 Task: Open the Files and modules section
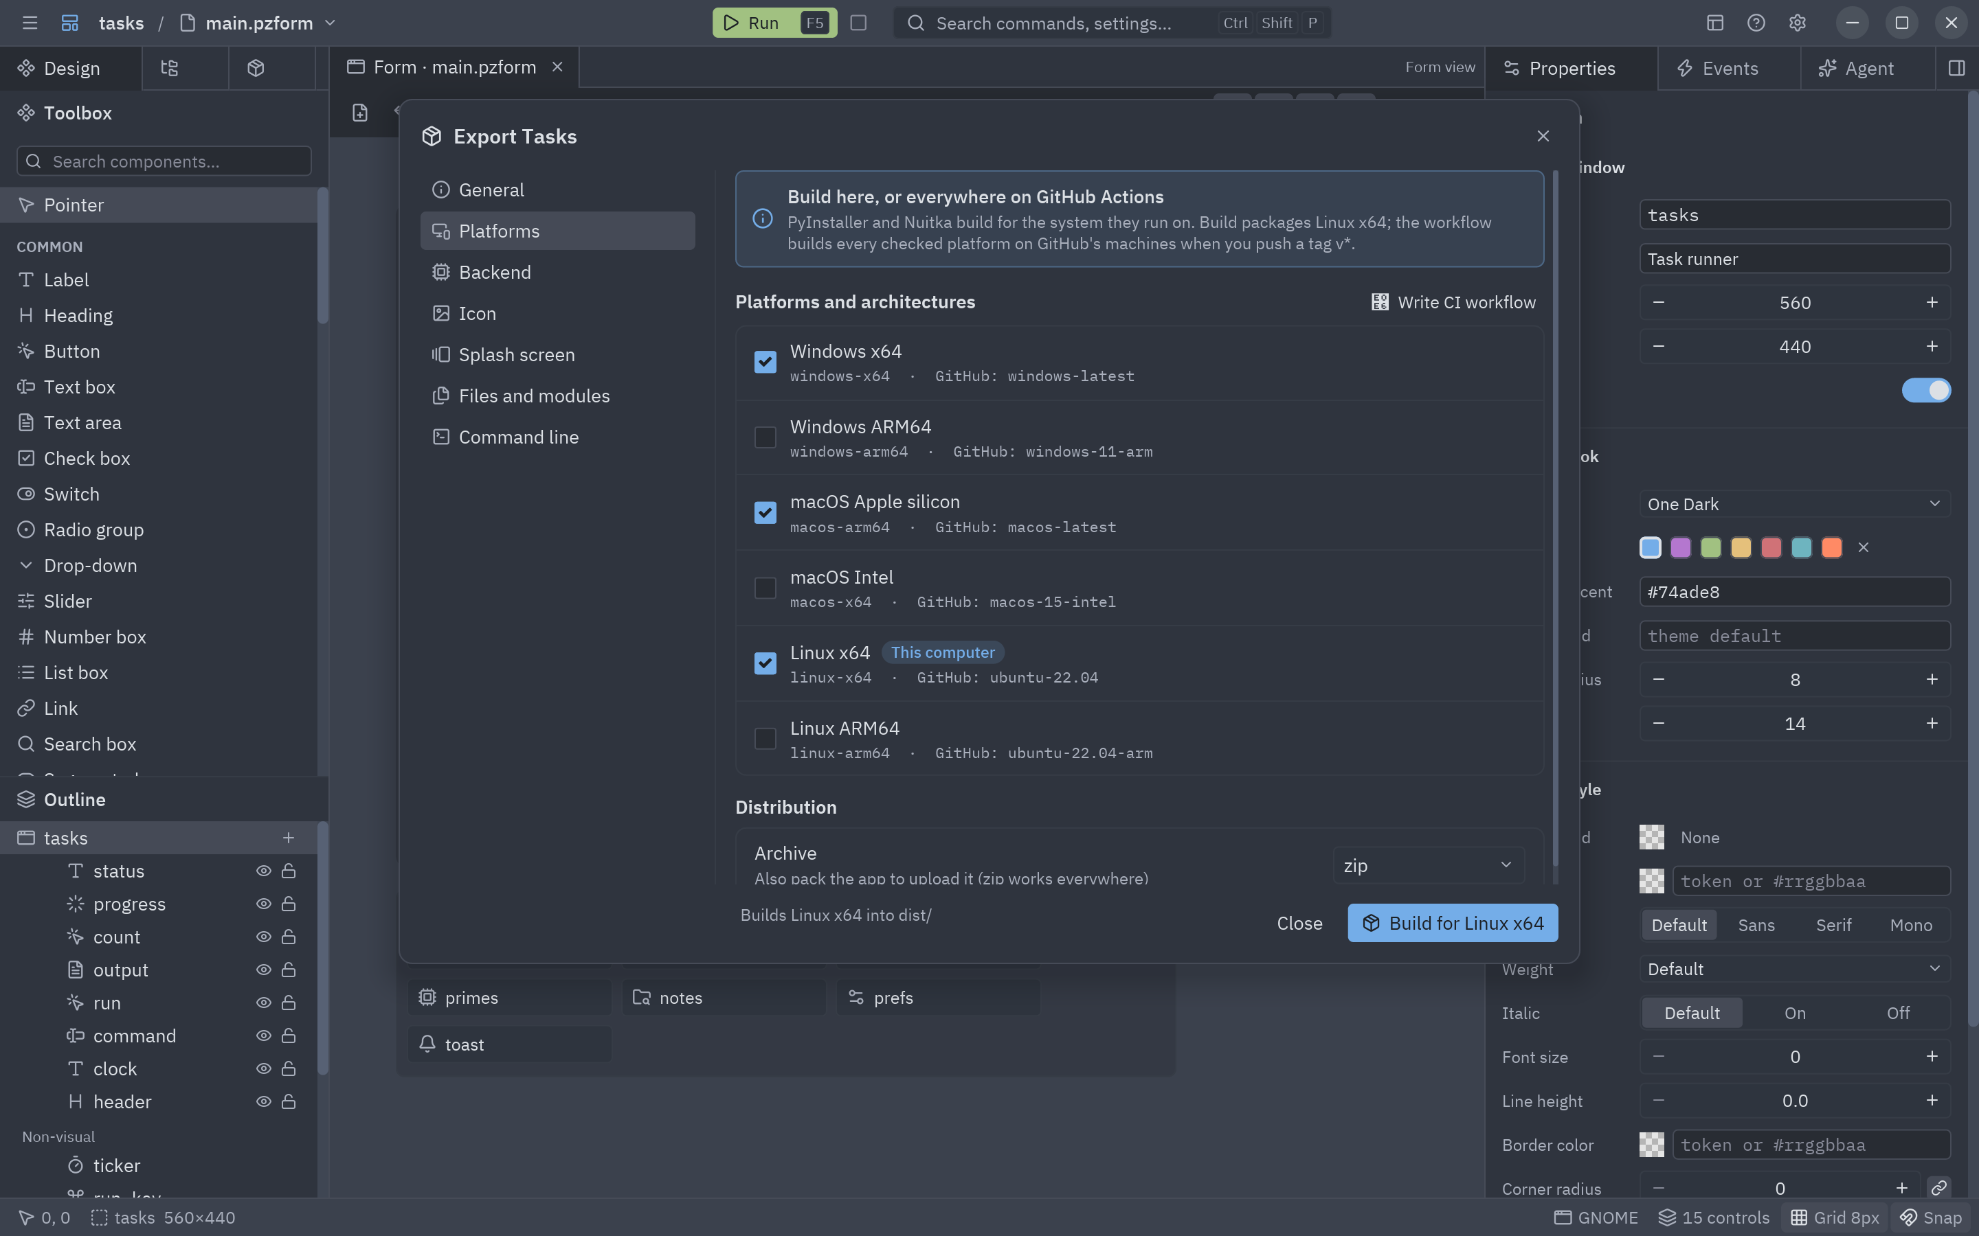click(x=558, y=396)
